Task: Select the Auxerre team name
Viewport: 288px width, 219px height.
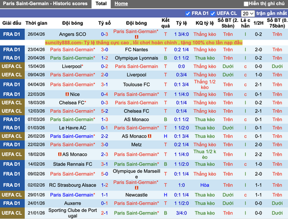Action: [x=73, y=203]
